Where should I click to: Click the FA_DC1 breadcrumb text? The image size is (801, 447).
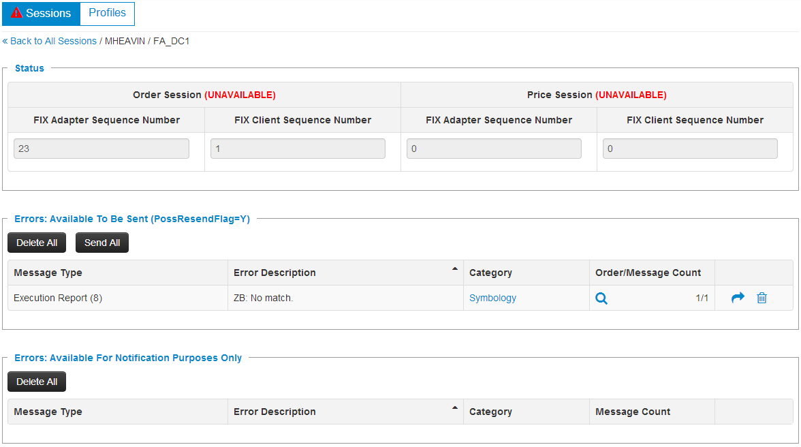[171, 41]
